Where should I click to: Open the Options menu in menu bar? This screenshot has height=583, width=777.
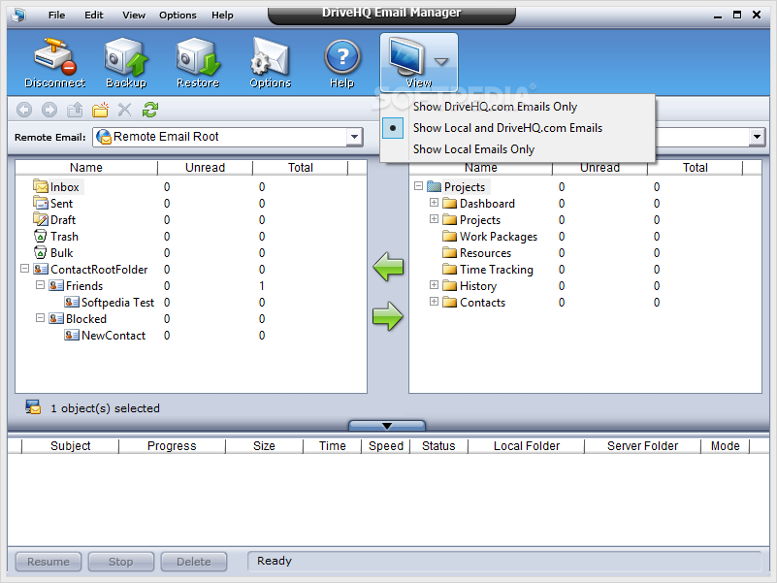point(178,16)
